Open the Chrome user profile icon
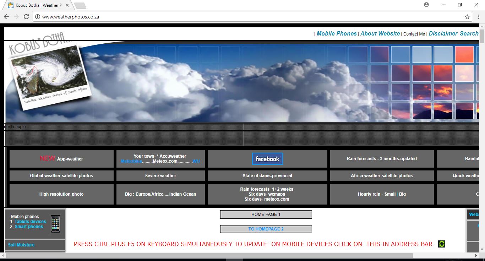 (426, 5)
